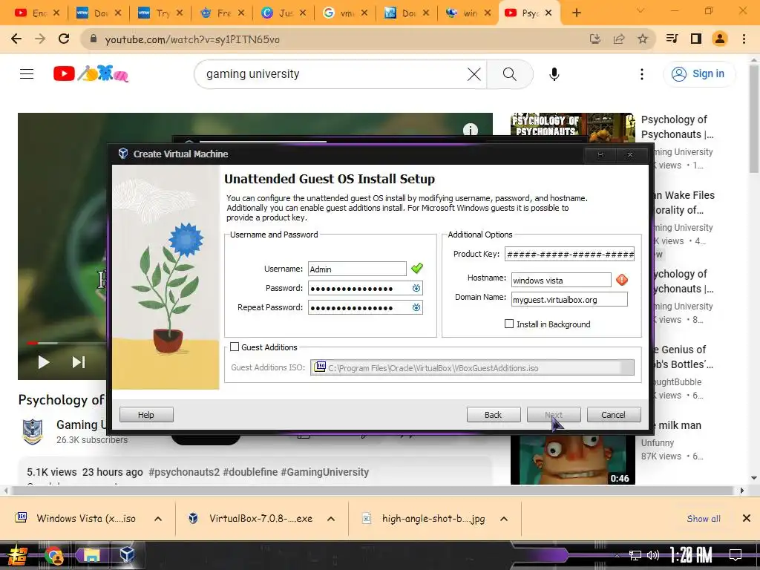Reload the YouTube page
This screenshot has width=760, height=570.
(x=64, y=39)
